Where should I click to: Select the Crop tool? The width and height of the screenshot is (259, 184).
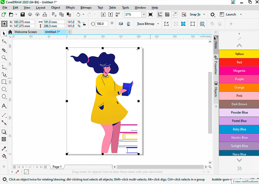click(4, 50)
